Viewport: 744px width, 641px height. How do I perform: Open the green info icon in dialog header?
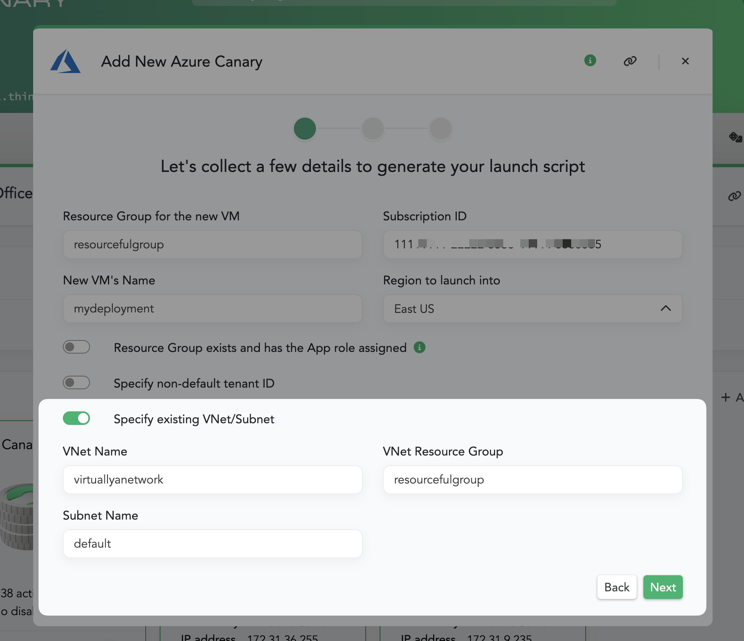pyautogui.click(x=590, y=61)
